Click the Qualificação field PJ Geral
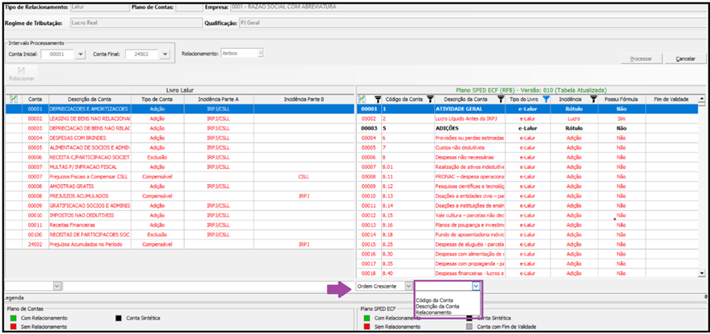 [472, 22]
